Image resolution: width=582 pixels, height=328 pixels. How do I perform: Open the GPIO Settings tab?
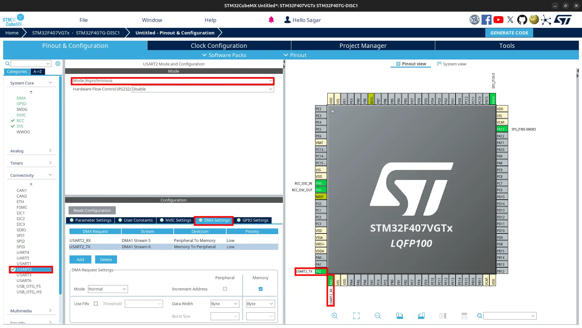point(253,220)
